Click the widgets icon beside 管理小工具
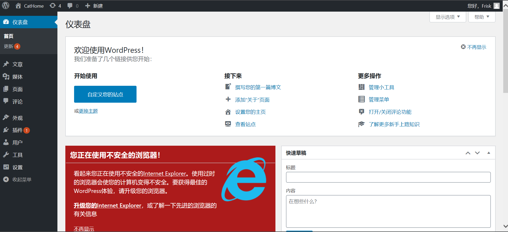Viewport: 508px width, 232px height. [x=361, y=87]
